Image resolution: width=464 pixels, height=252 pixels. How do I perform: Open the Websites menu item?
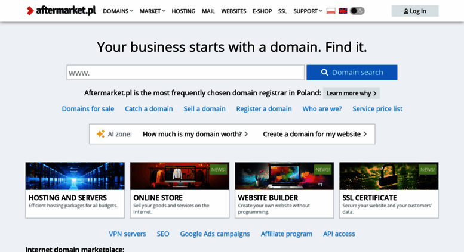coord(233,11)
